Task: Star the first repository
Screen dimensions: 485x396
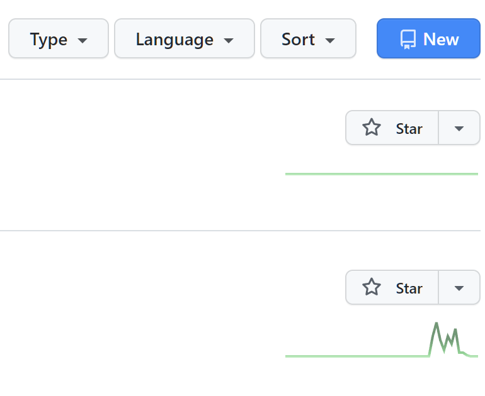Action: [x=392, y=128]
